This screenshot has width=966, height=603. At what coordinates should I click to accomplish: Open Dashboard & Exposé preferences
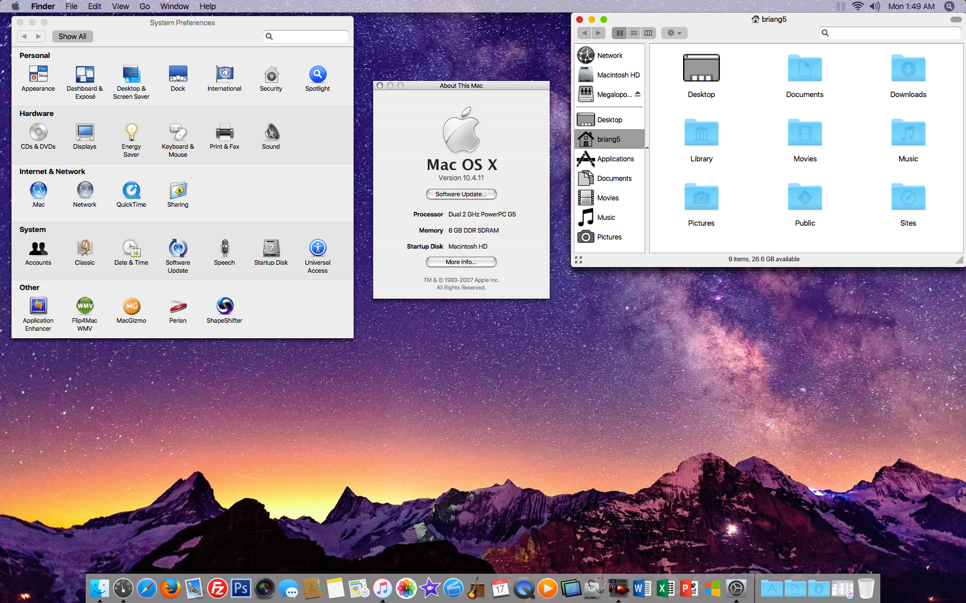click(85, 83)
